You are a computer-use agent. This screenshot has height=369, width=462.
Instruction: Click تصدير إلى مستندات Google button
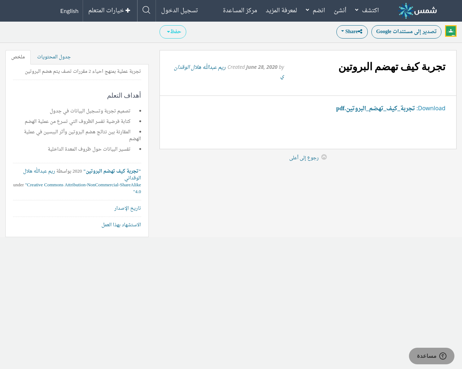pos(406,32)
